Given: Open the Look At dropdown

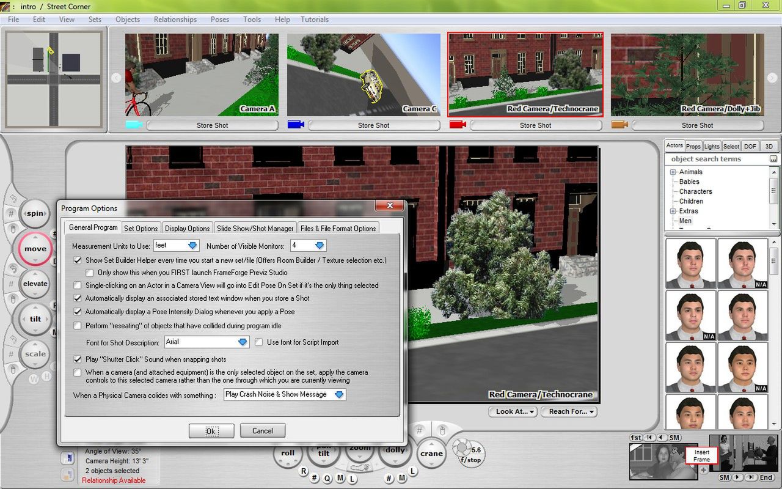Looking at the screenshot, I should click(x=513, y=411).
